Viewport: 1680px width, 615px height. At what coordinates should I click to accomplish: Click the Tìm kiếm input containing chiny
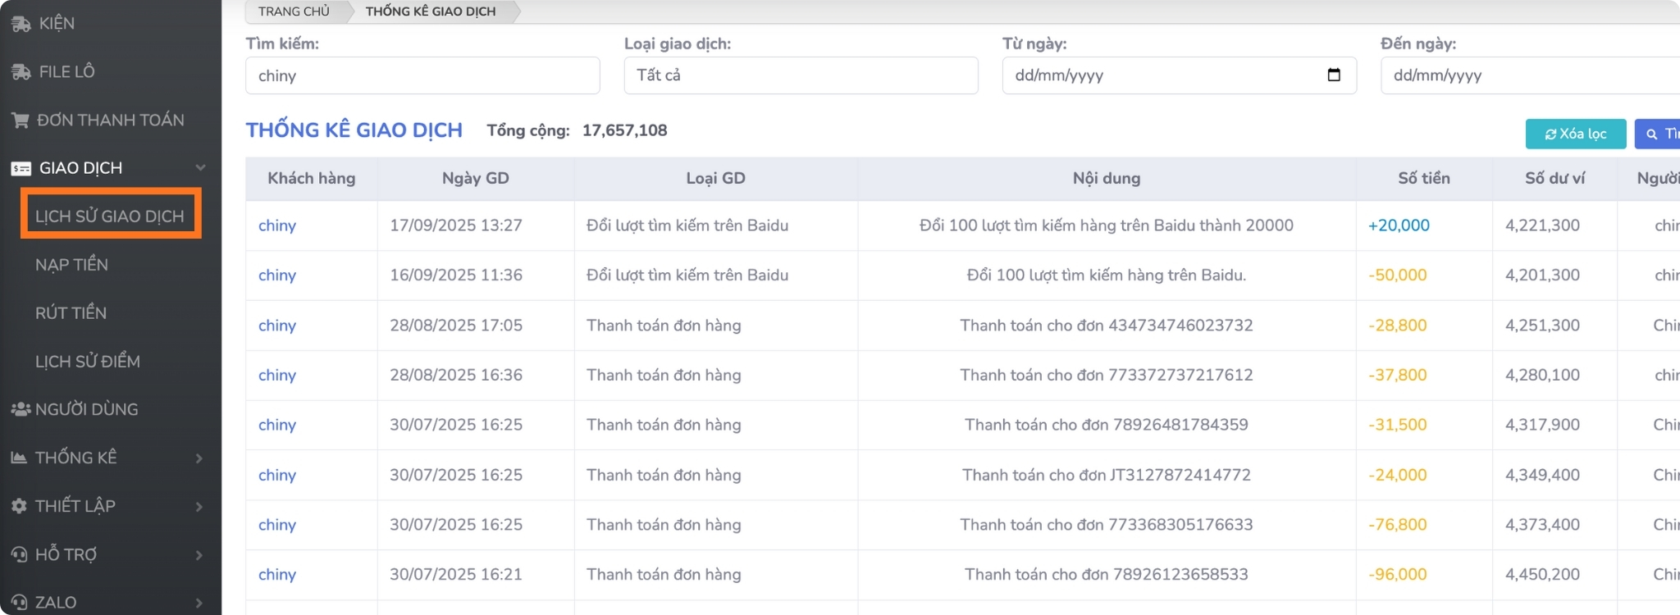pyautogui.click(x=422, y=75)
